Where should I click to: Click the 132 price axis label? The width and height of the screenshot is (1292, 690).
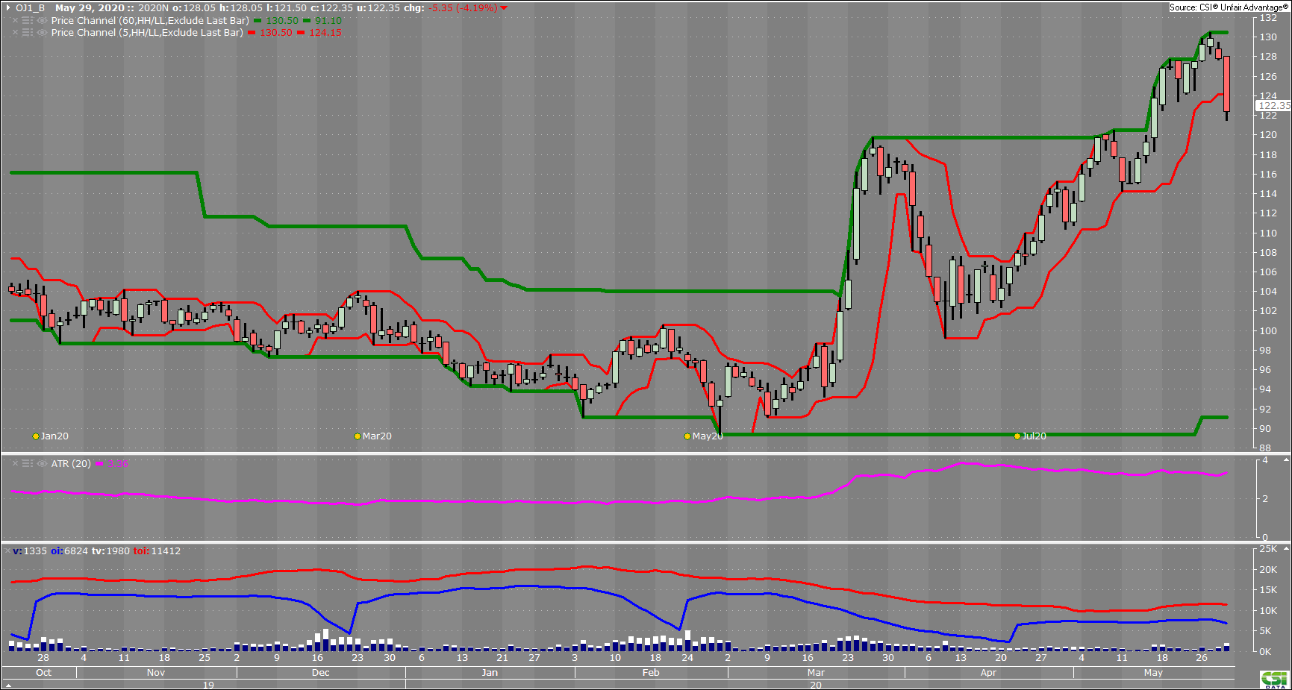[x=1268, y=18]
